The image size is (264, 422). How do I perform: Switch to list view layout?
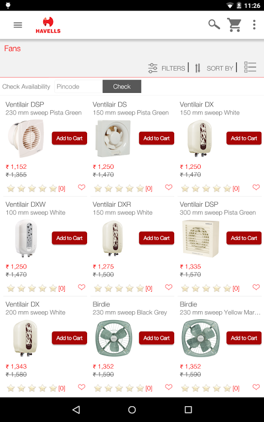pyautogui.click(x=250, y=67)
